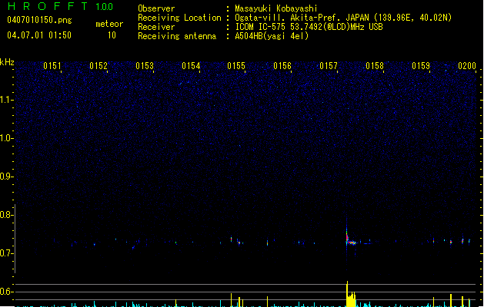Click the 0.6 kHz frequency label
Screen dimensions: 484x307
[6, 292]
